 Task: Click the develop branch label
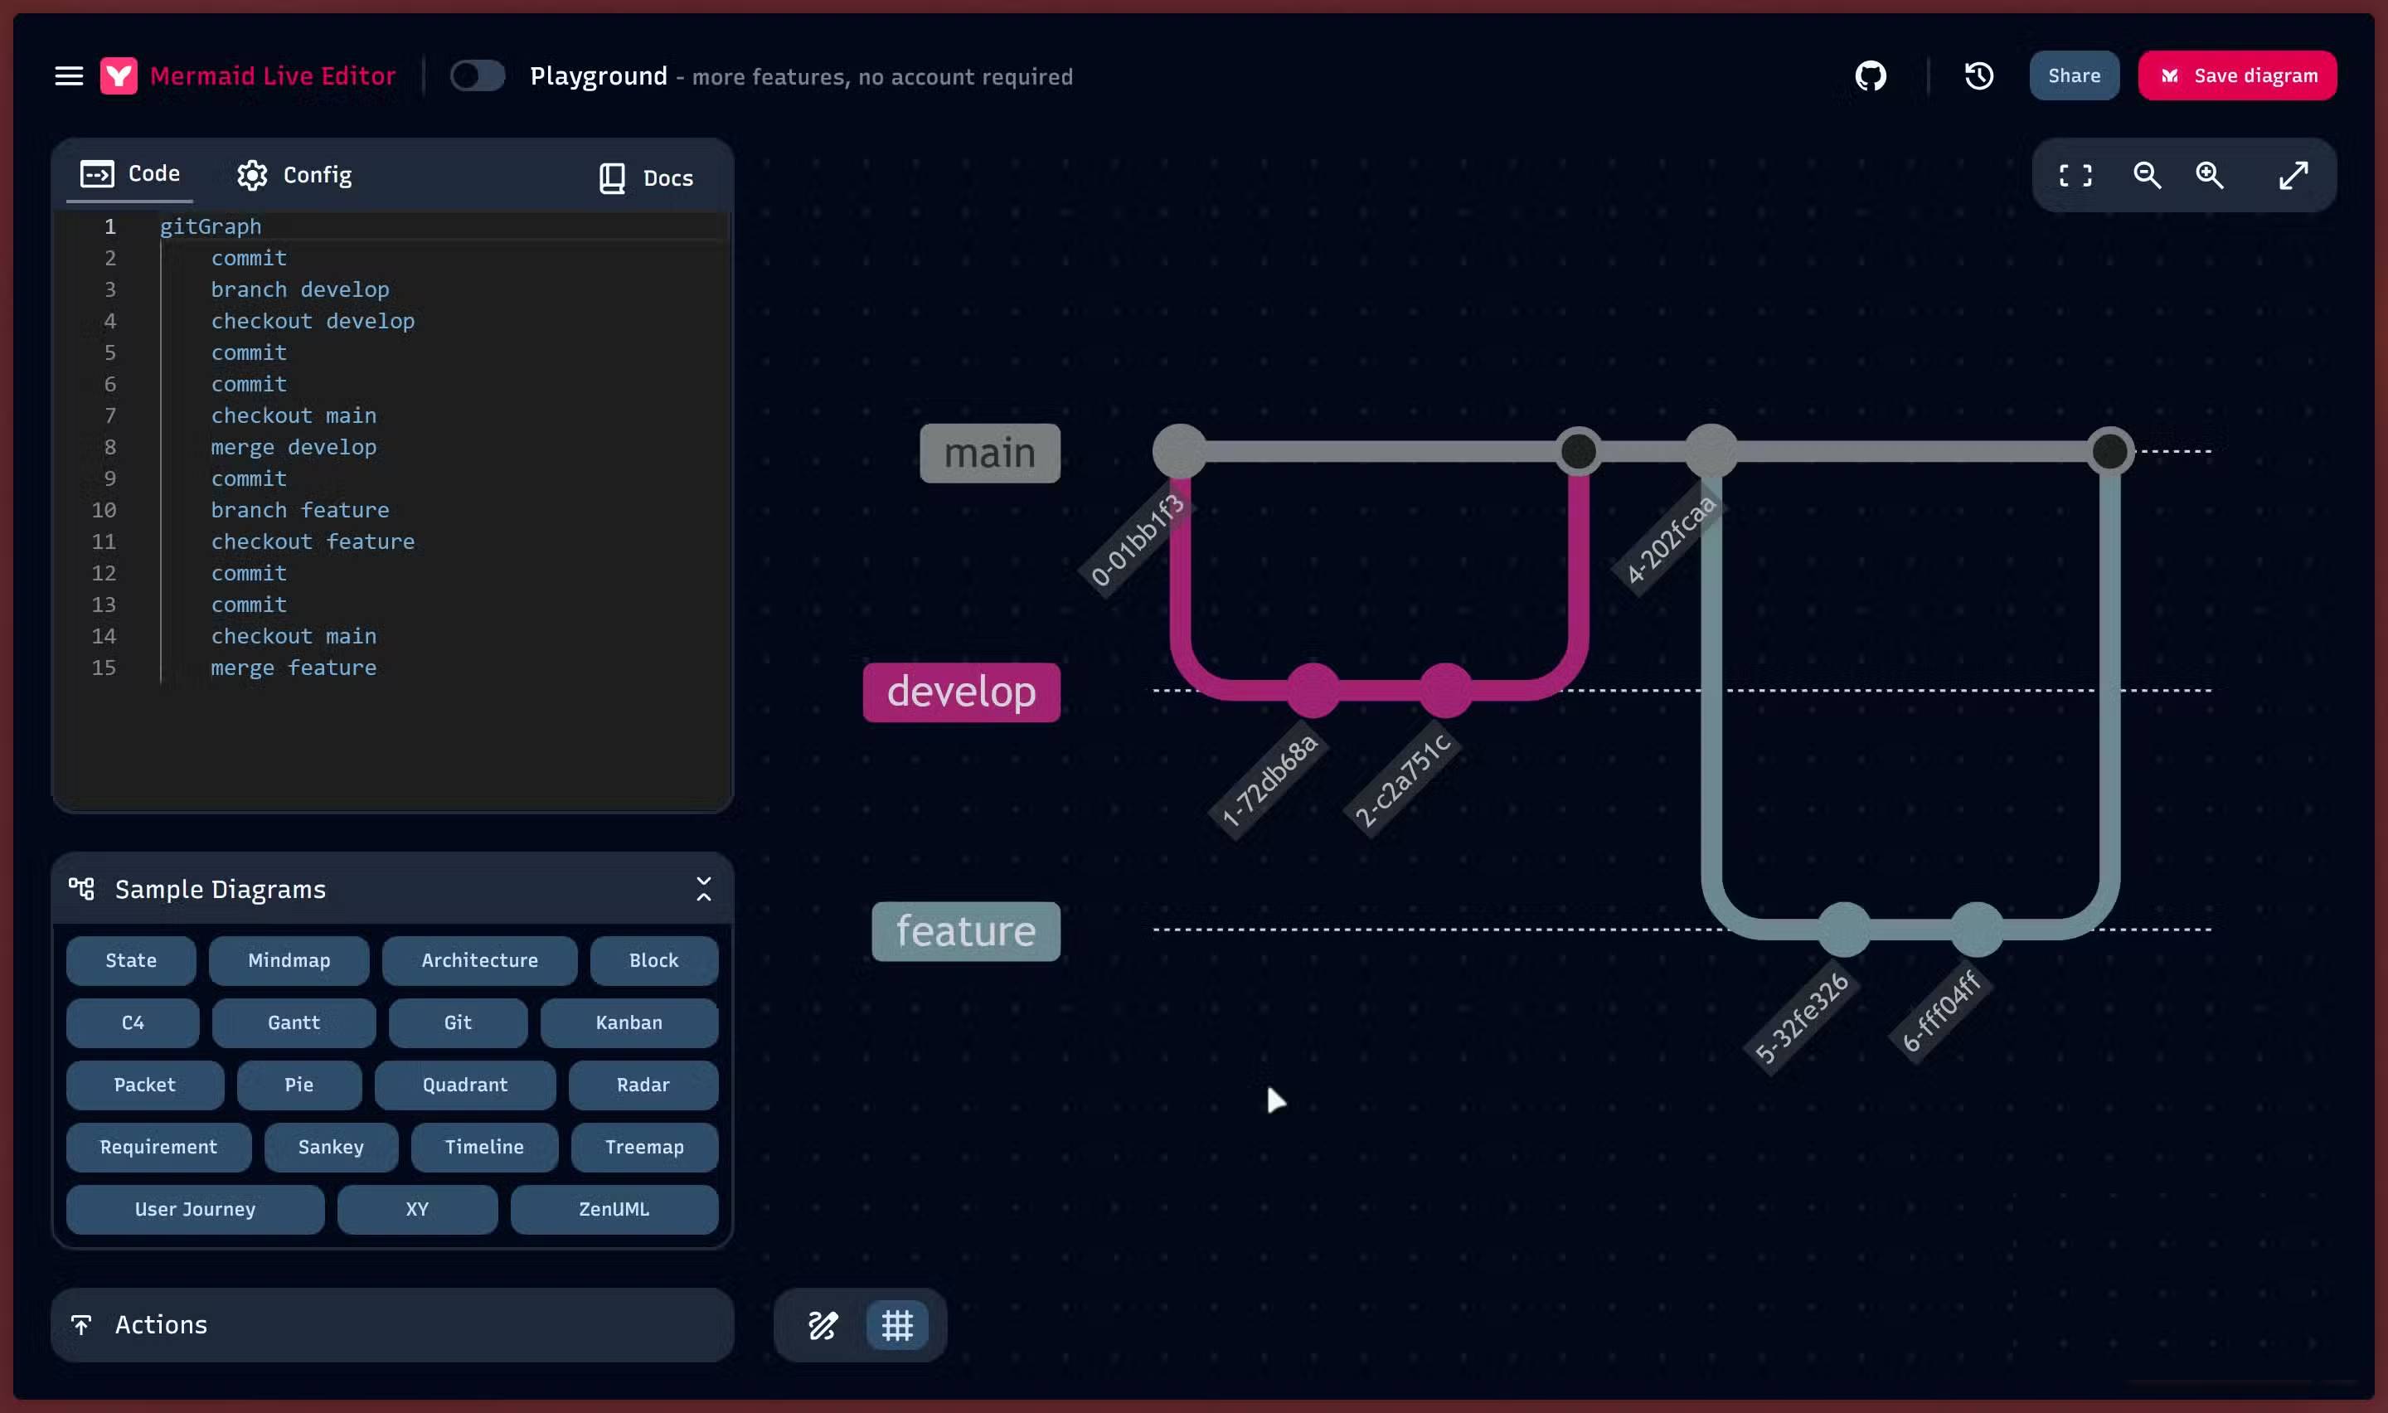point(960,692)
